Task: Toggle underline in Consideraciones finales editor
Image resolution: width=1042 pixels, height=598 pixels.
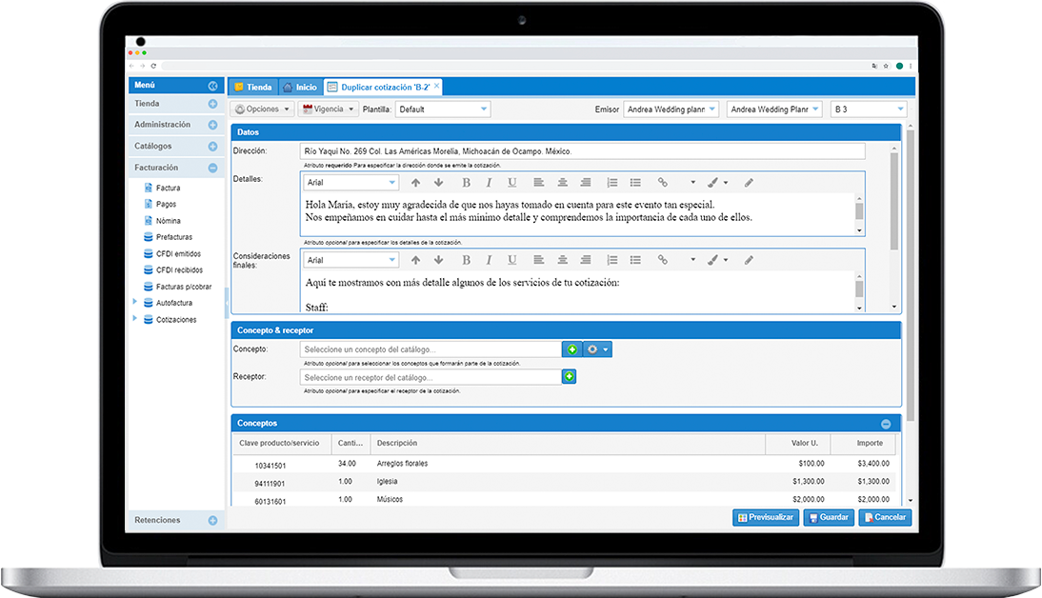Action: point(511,260)
